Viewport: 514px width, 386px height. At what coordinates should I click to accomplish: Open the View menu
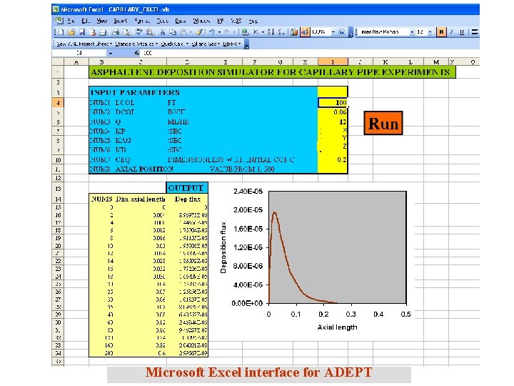click(x=102, y=21)
